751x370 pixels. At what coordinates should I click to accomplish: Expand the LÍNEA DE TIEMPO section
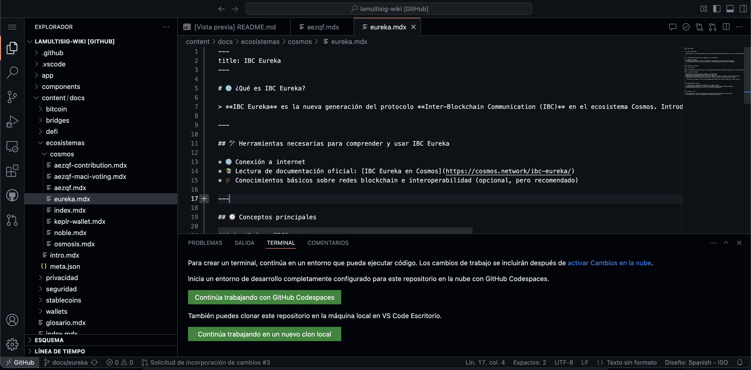coord(101,351)
